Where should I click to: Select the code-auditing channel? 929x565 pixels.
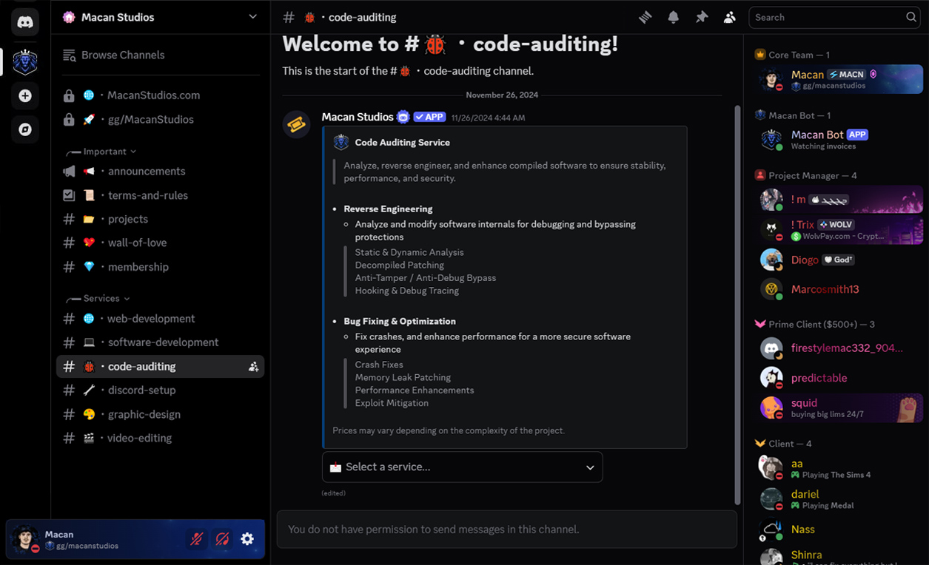[x=160, y=367]
